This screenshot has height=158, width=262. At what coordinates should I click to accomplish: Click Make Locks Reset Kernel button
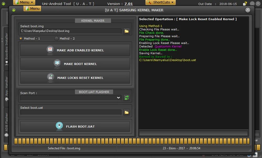point(75,78)
